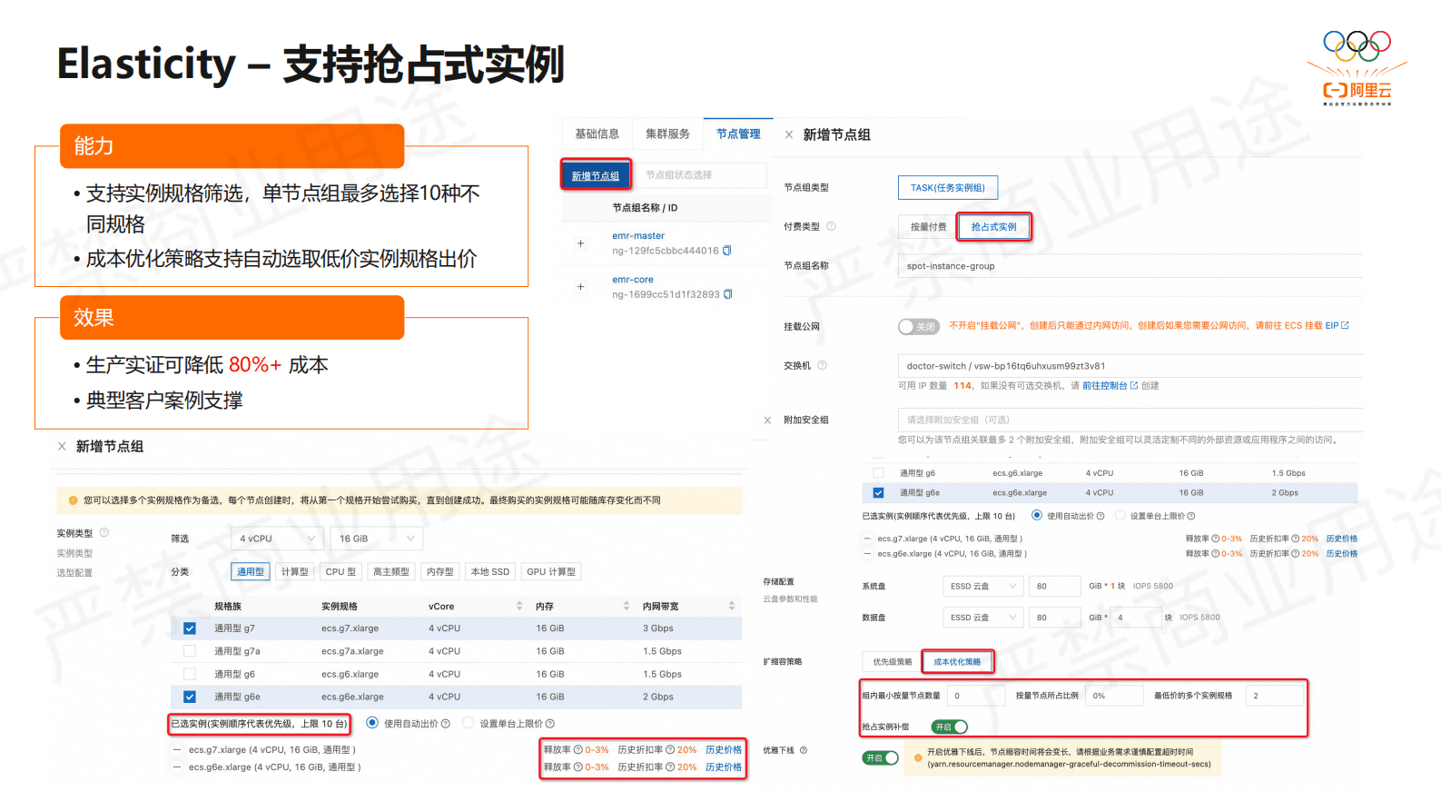Sort the table by 内存 column

point(627,606)
